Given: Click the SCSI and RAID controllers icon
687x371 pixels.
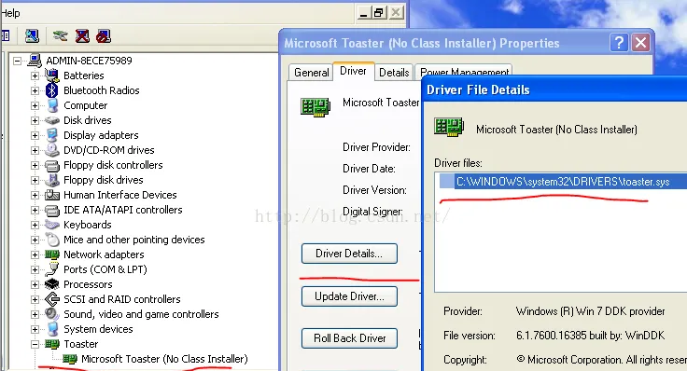Looking at the screenshot, I should click(52, 299).
